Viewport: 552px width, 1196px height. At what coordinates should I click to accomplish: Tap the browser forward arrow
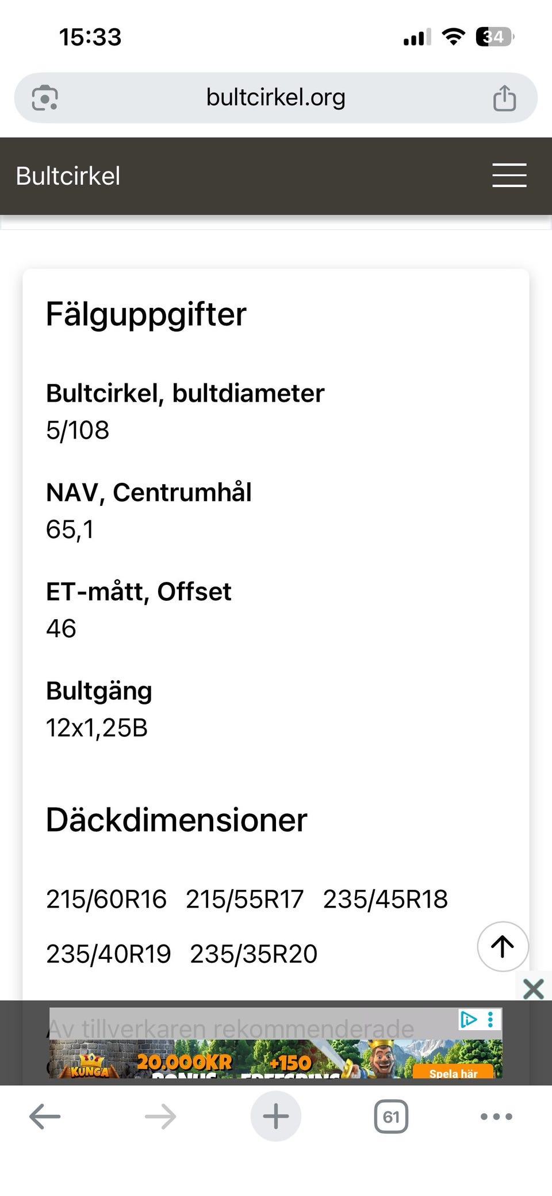point(160,1117)
